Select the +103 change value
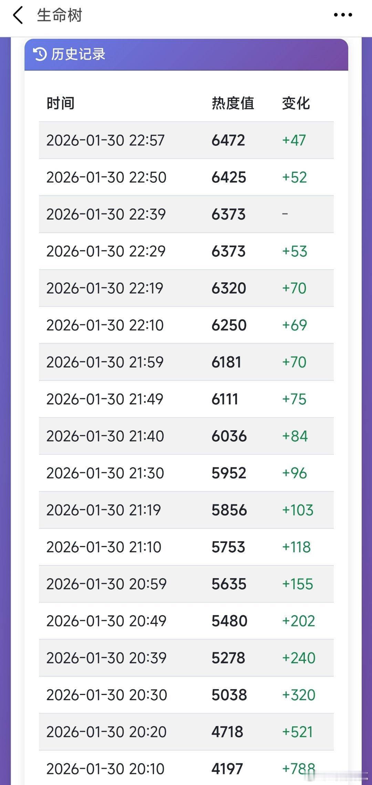The height and width of the screenshot is (785, 372). [x=298, y=510]
